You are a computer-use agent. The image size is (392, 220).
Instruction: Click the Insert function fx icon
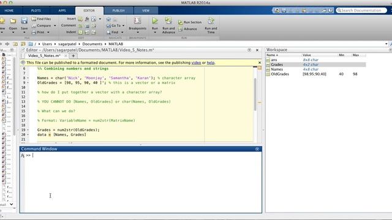87,19
